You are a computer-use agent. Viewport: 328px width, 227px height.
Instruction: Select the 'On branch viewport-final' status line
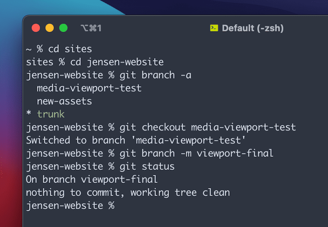tap(92, 179)
